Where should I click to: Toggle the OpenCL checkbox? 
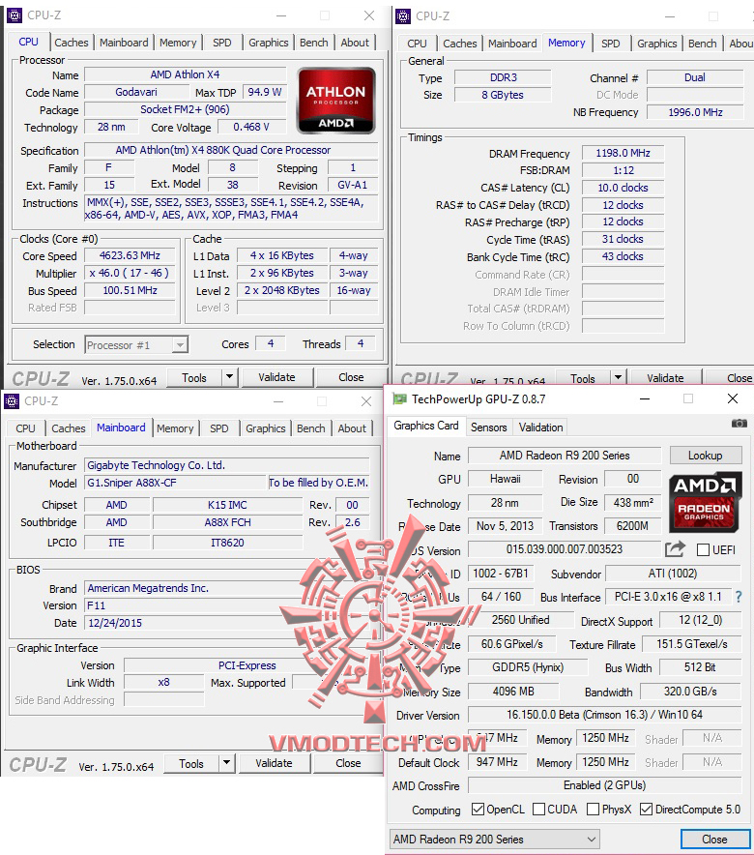[478, 810]
